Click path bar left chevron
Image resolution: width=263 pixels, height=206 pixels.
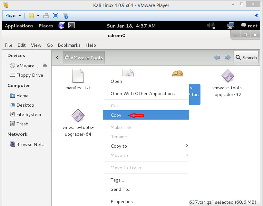[x=57, y=57]
